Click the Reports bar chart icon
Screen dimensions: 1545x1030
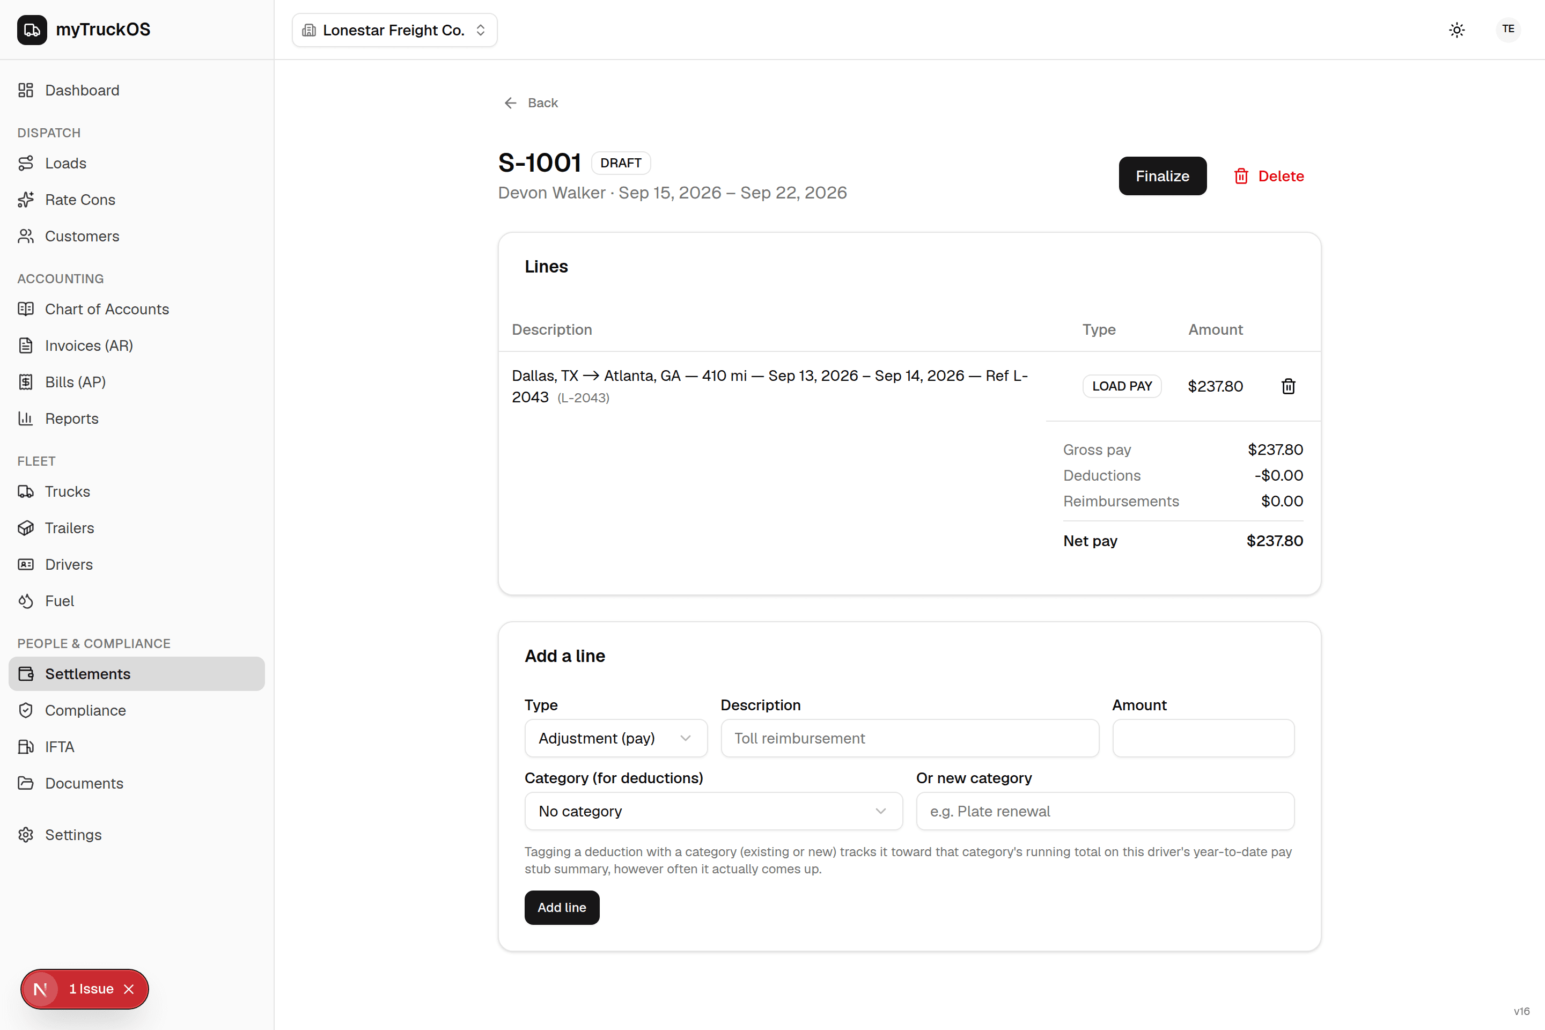pyautogui.click(x=26, y=418)
